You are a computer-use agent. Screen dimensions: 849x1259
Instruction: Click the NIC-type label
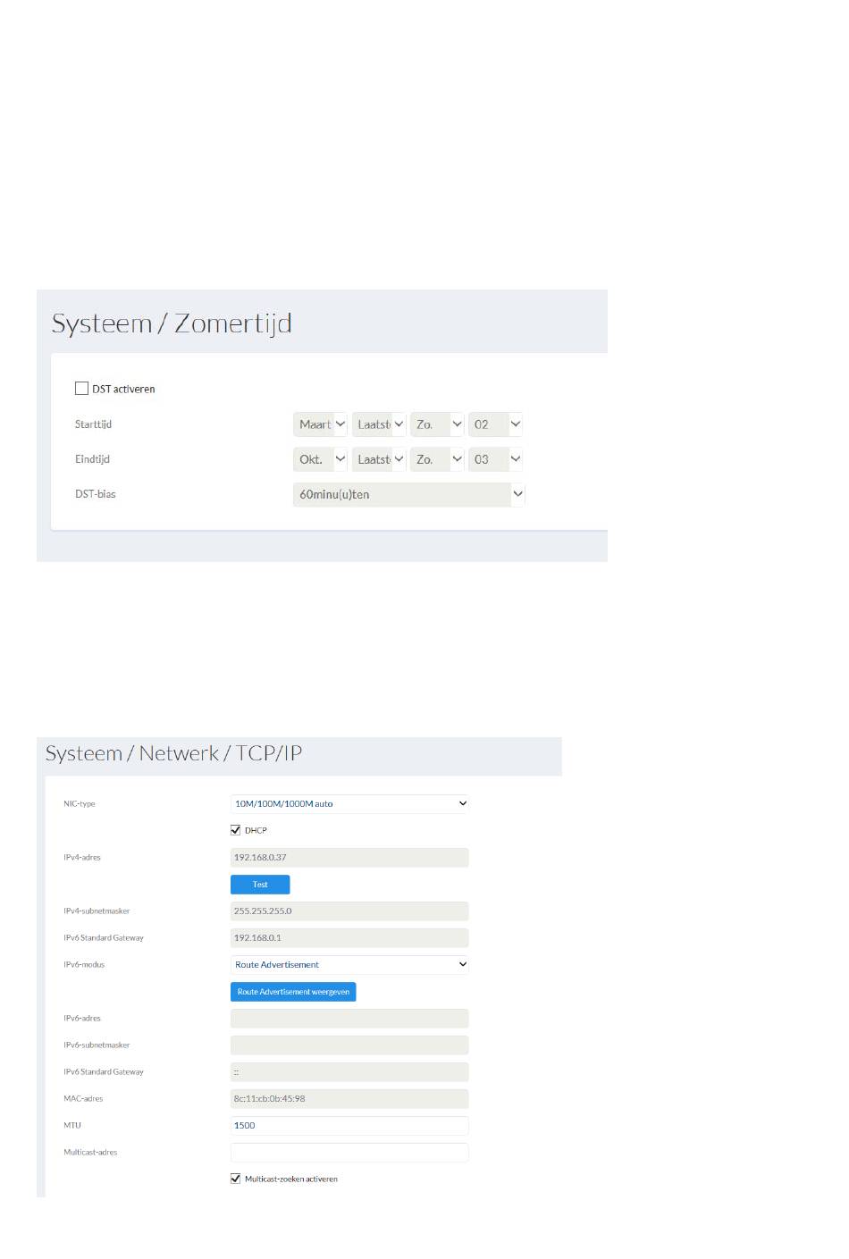(79, 804)
